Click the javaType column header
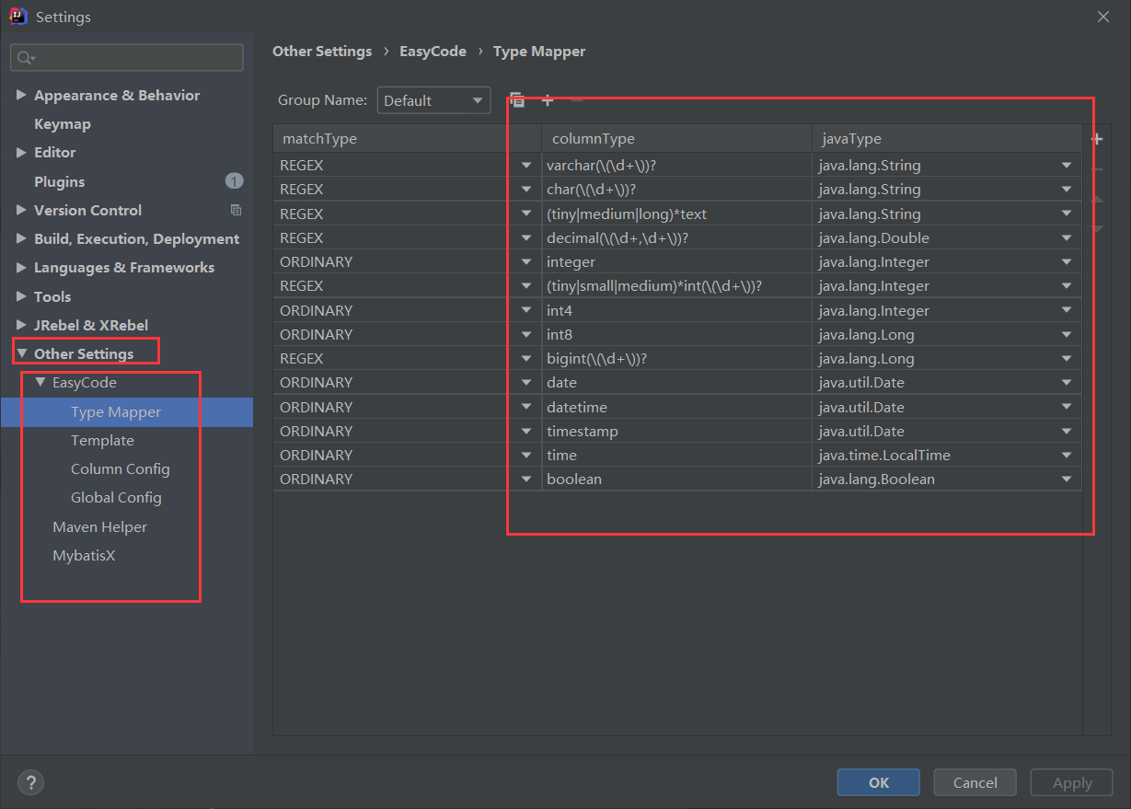The height and width of the screenshot is (809, 1131). tap(947, 139)
